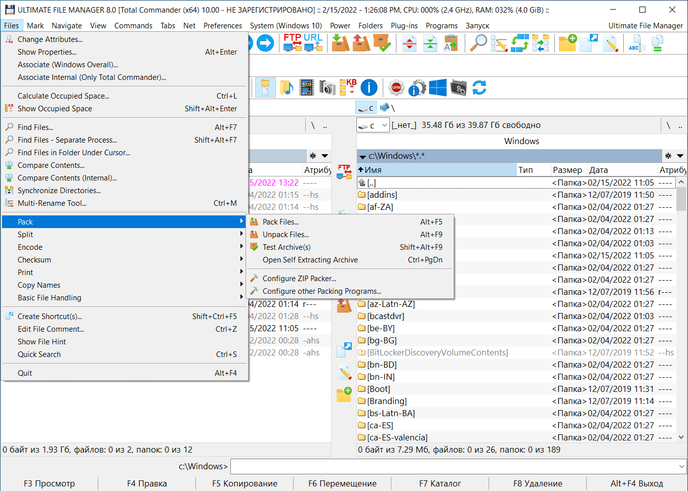Click the blue refresh arrows icon

(x=479, y=88)
